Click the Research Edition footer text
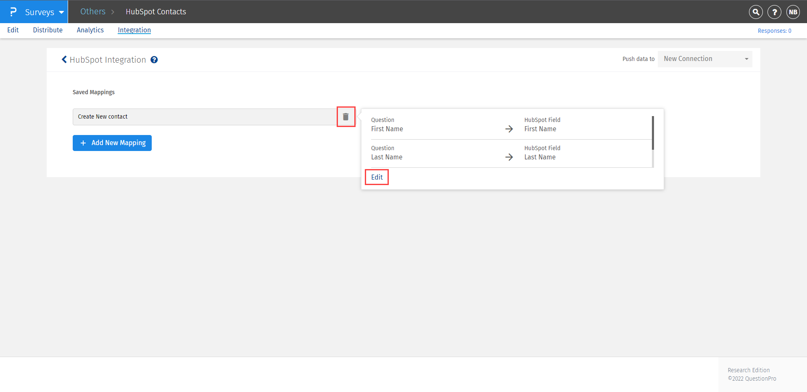The height and width of the screenshot is (392, 807). tap(749, 370)
